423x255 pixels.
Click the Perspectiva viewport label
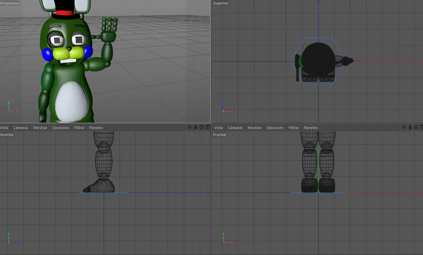click(9, 3)
